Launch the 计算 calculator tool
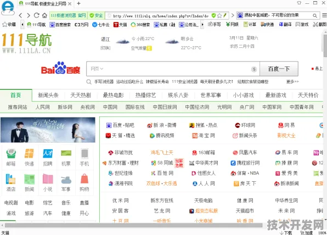The height and width of the screenshot is (235, 327). click(250, 25)
